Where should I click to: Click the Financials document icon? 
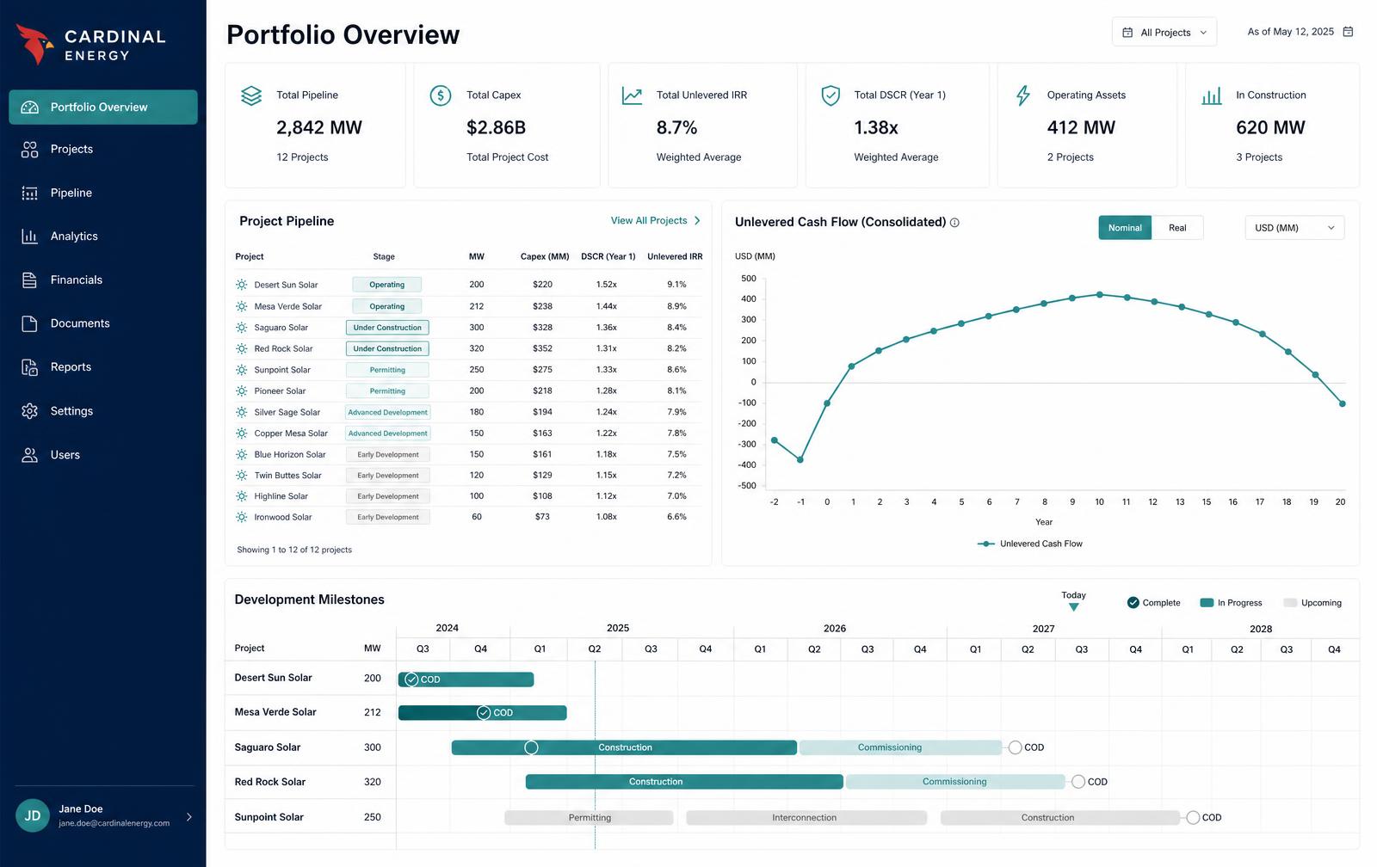(30, 280)
